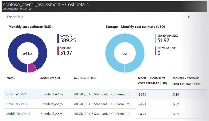The height and width of the screenshot is (121, 209).
Task: Select the magenta storage slice in donut
Action: [x=32, y=67]
